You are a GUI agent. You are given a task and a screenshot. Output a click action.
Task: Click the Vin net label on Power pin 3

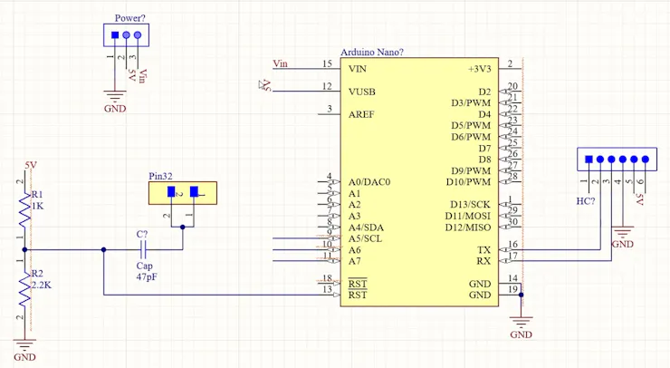143,76
